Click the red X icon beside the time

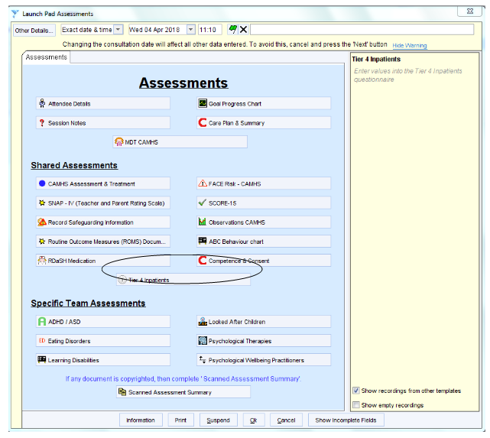tap(243, 30)
